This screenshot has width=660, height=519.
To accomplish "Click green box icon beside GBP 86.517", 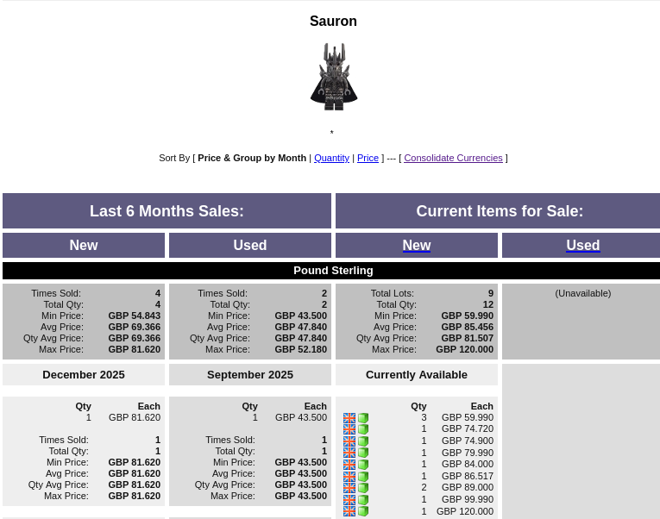I will [363, 476].
